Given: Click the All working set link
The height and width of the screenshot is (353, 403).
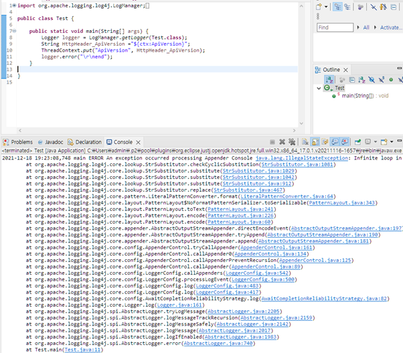Looking at the screenshot, I should 366,27.
